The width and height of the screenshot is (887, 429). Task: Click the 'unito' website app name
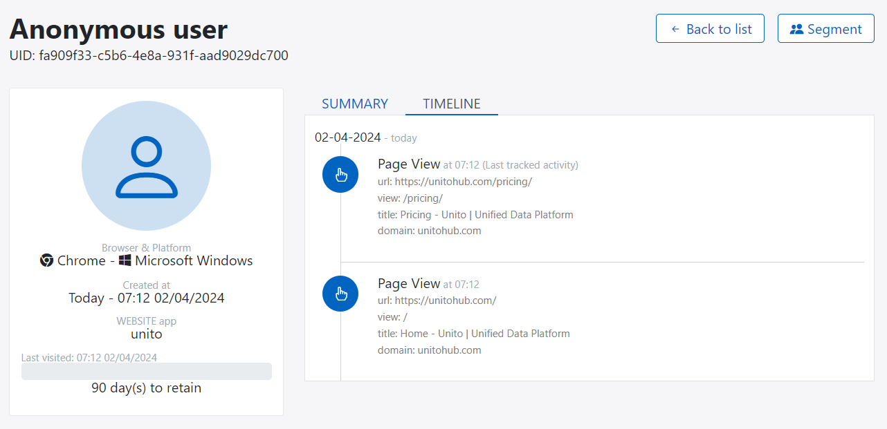coord(146,334)
